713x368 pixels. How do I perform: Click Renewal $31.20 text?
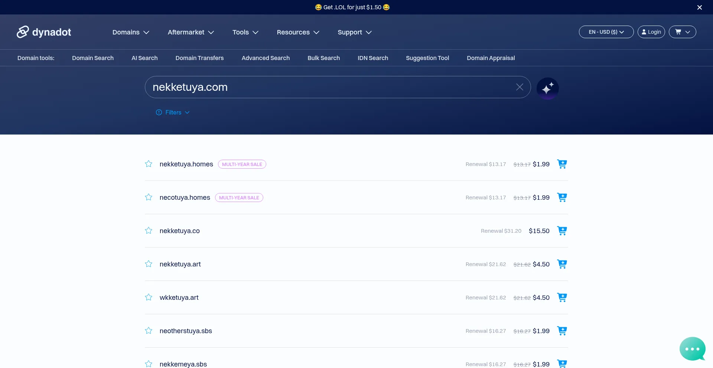(x=501, y=231)
